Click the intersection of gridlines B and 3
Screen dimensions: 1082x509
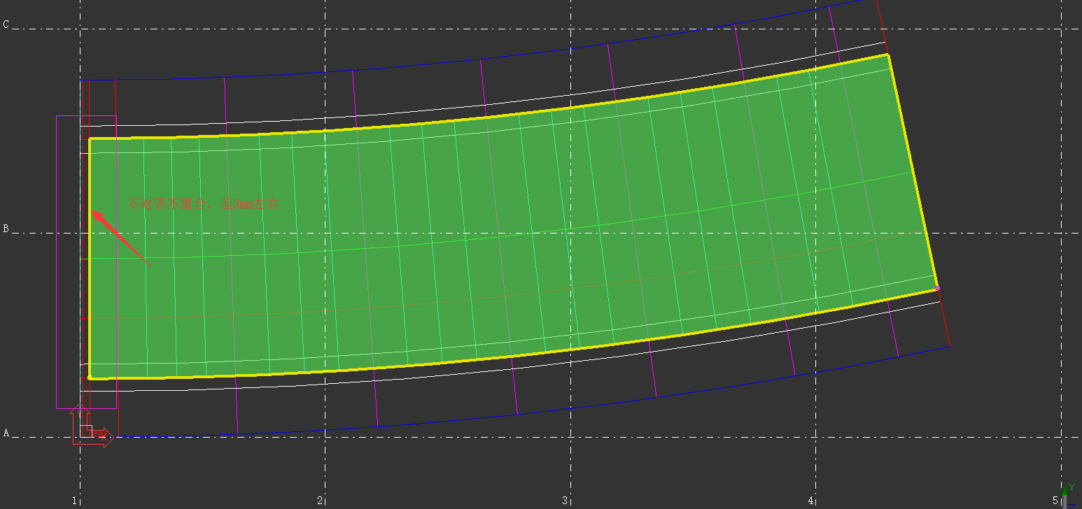pyautogui.click(x=571, y=234)
